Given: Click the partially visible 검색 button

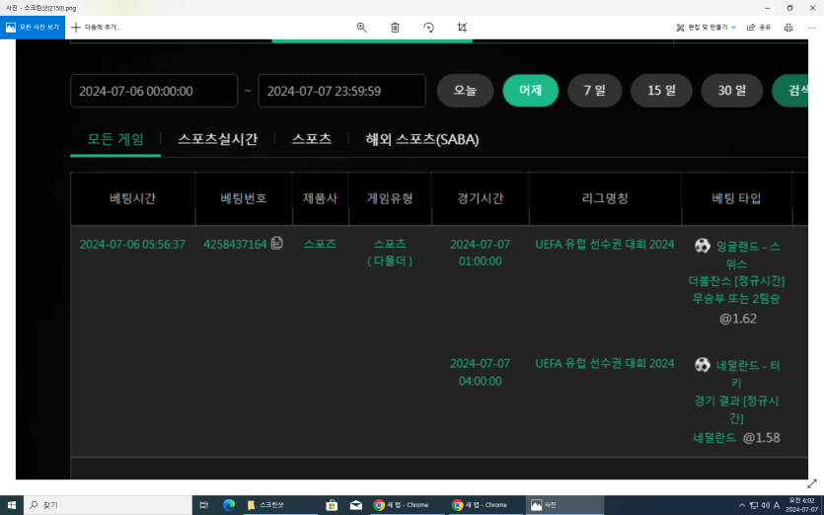Looking at the screenshot, I should pos(789,91).
